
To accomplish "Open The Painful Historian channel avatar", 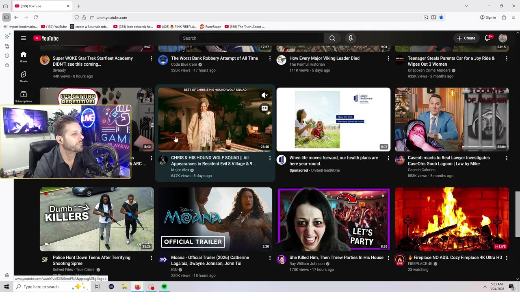I will coord(281,60).
